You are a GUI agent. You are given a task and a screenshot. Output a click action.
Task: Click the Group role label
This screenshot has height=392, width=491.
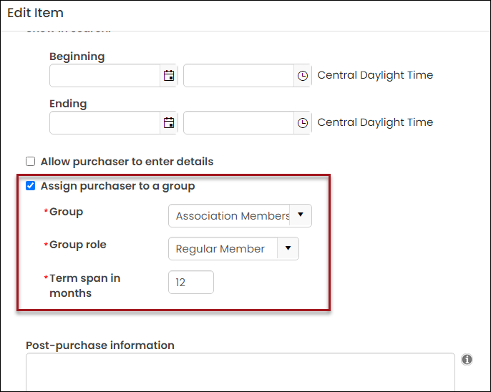77,245
